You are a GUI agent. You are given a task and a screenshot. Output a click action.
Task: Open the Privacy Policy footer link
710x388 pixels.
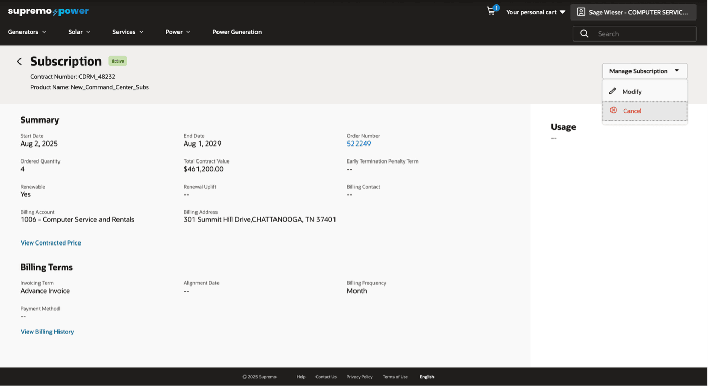click(361, 377)
